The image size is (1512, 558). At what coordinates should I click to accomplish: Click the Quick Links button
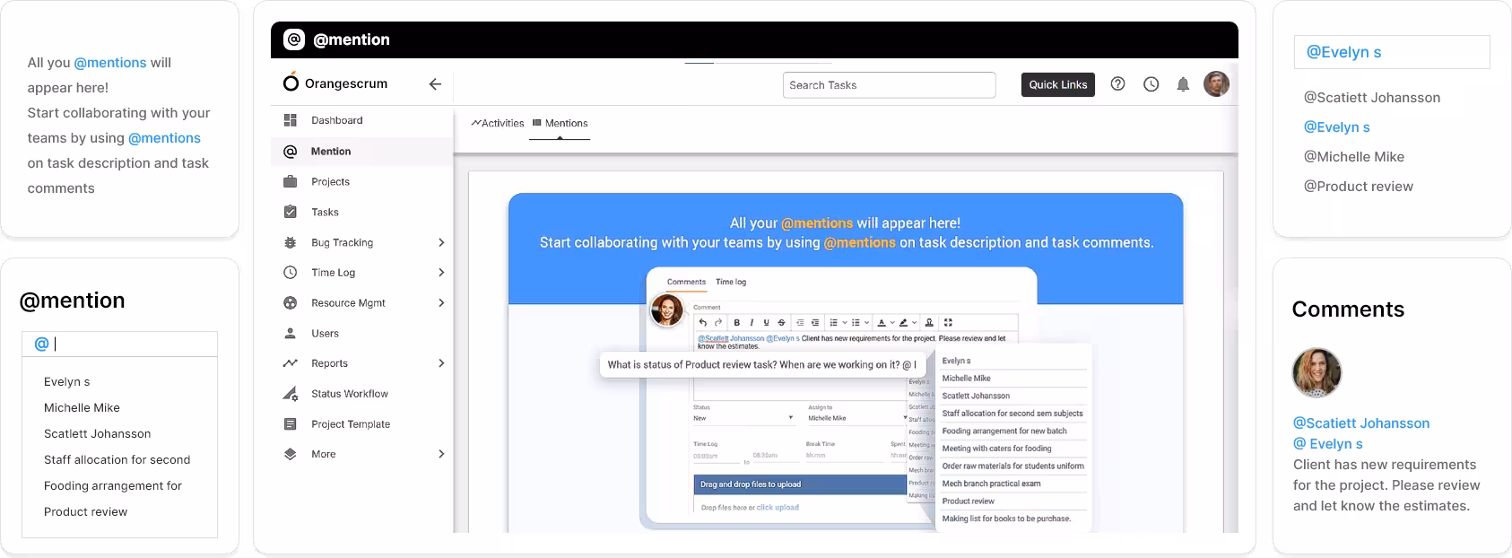point(1057,85)
